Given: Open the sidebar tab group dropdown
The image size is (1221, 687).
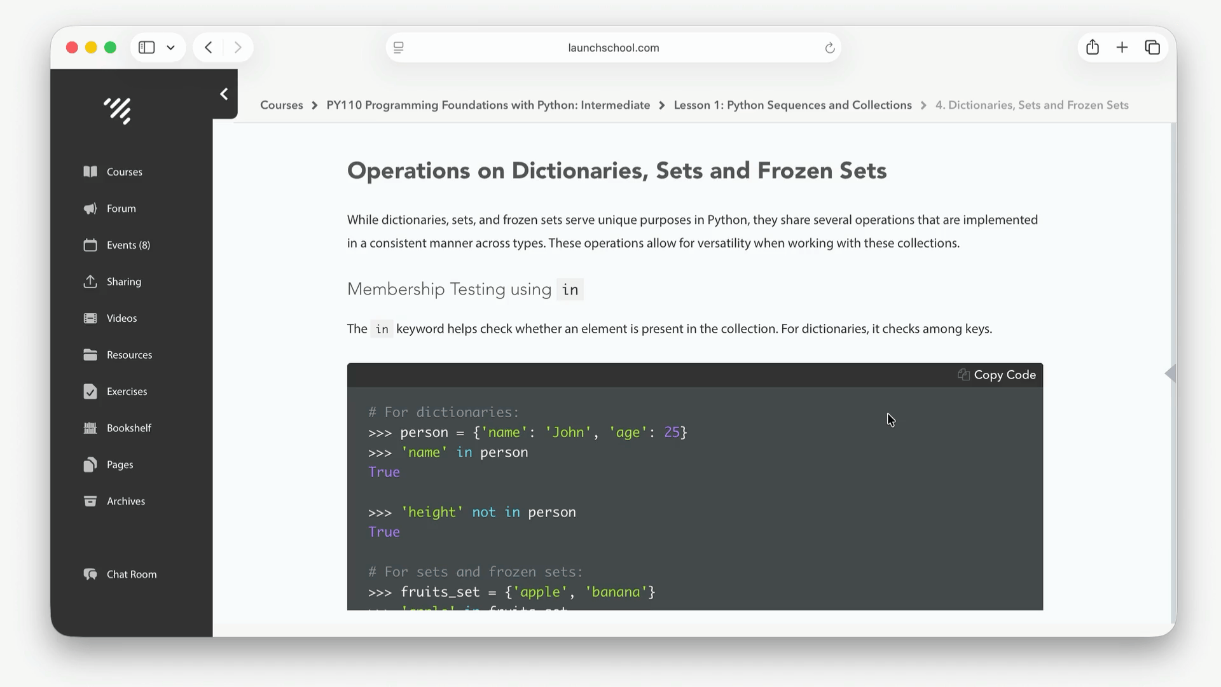Looking at the screenshot, I should point(170,48).
